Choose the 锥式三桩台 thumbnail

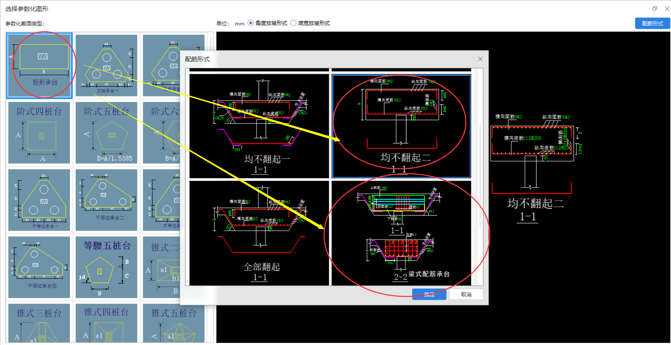[x=39, y=323]
